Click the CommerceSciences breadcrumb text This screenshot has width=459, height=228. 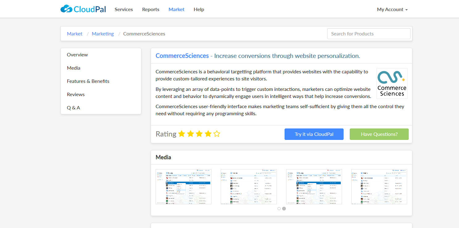144,34
